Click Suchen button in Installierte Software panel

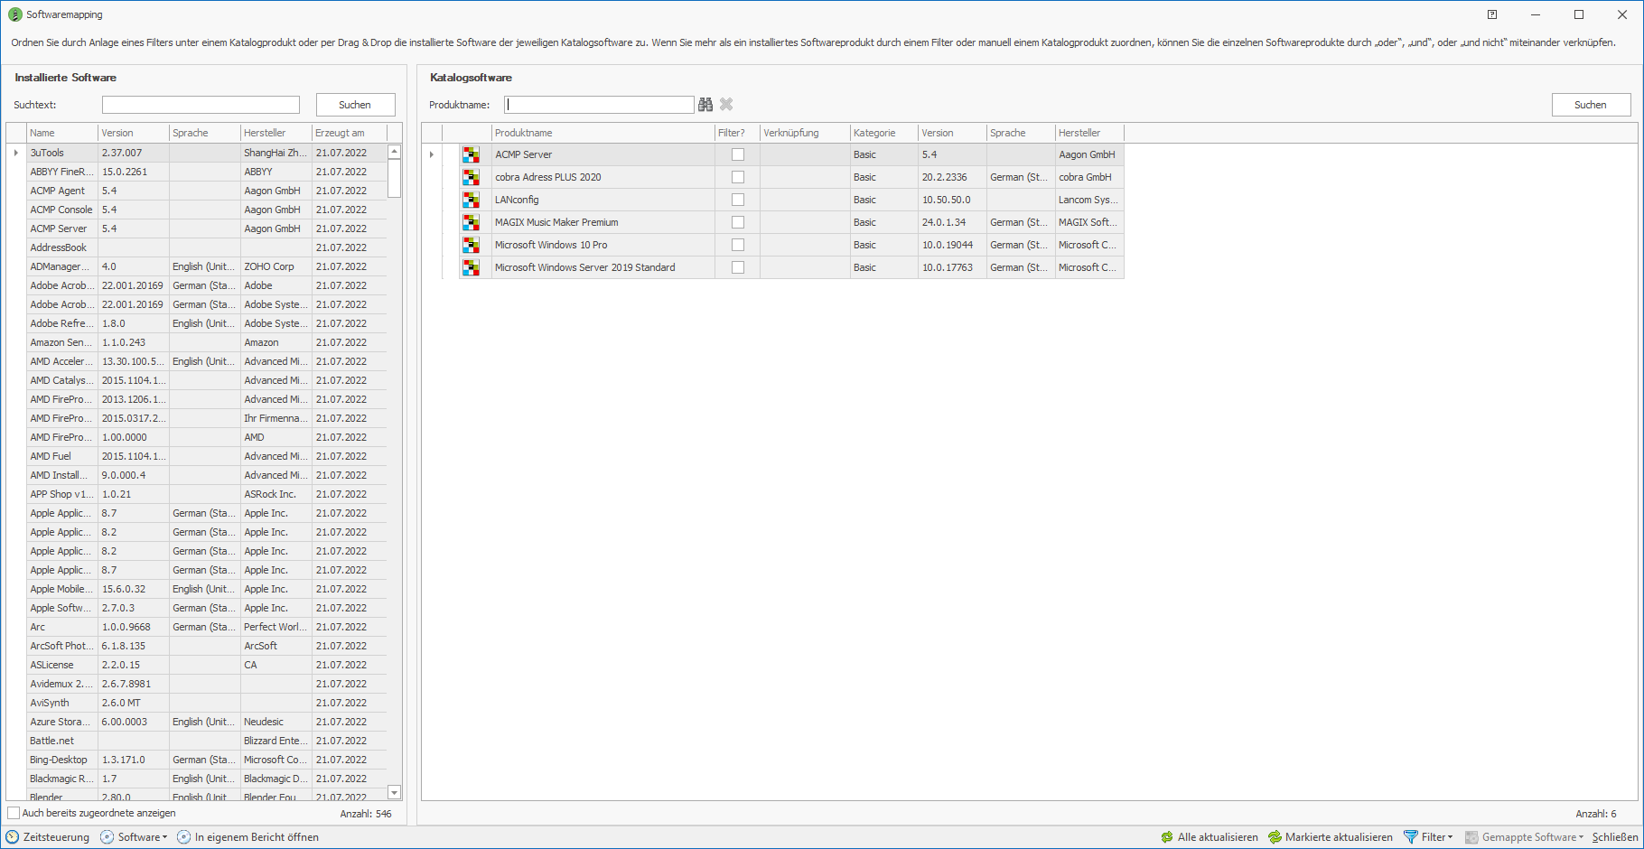coord(355,105)
